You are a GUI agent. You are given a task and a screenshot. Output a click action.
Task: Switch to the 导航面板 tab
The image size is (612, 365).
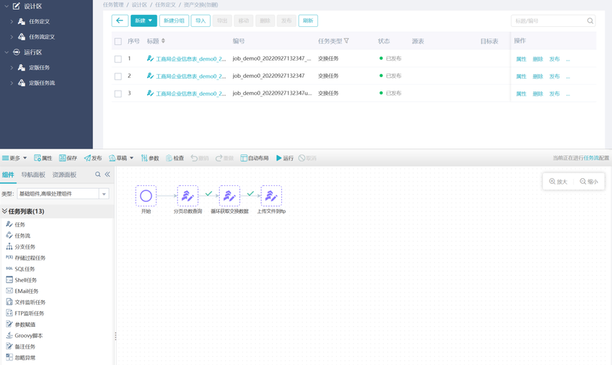click(x=33, y=175)
